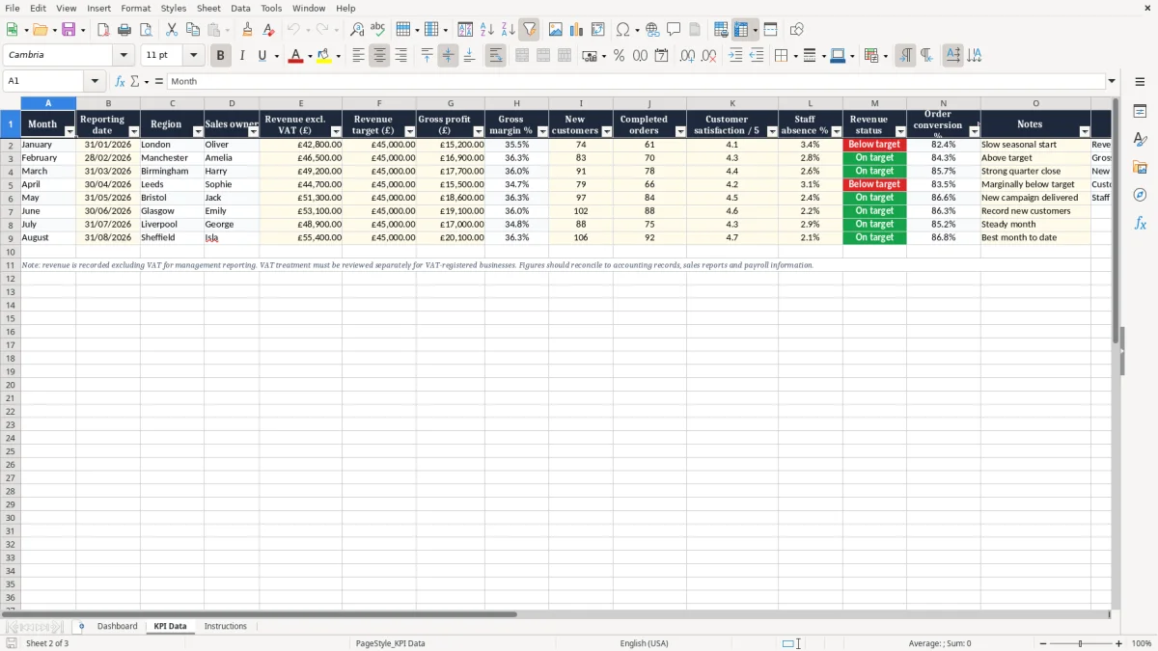Click the Split Window icon
Viewport: 1158px width, 651px height.
coord(770,30)
